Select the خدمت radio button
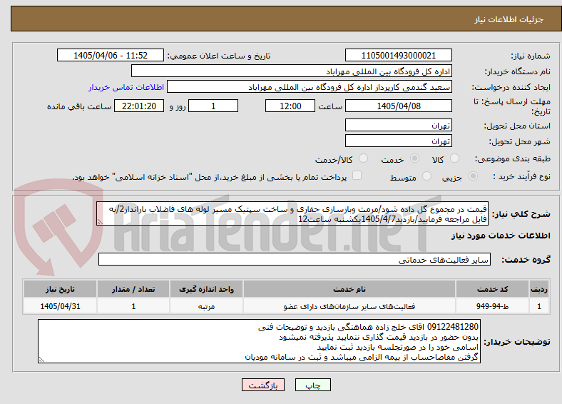The image size is (562, 404). click(414, 158)
